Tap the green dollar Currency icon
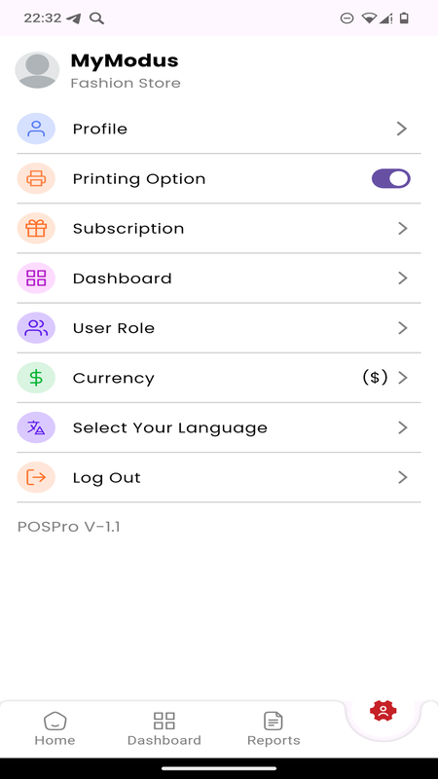 click(x=36, y=378)
